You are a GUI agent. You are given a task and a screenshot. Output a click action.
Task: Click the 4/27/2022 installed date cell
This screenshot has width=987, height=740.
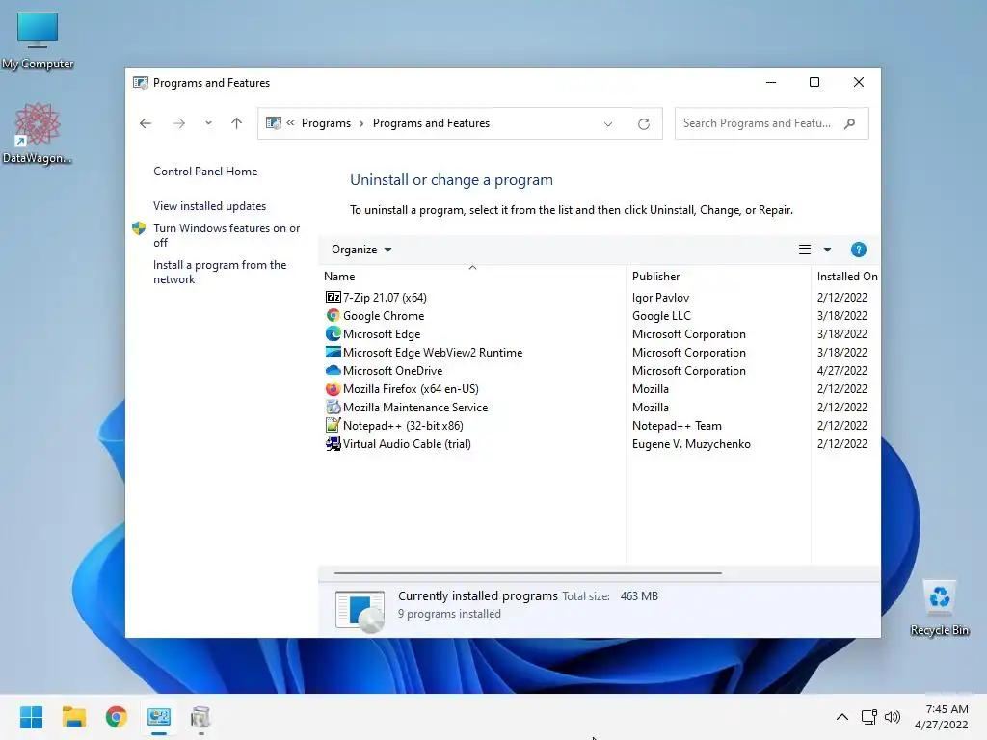point(841,371)
